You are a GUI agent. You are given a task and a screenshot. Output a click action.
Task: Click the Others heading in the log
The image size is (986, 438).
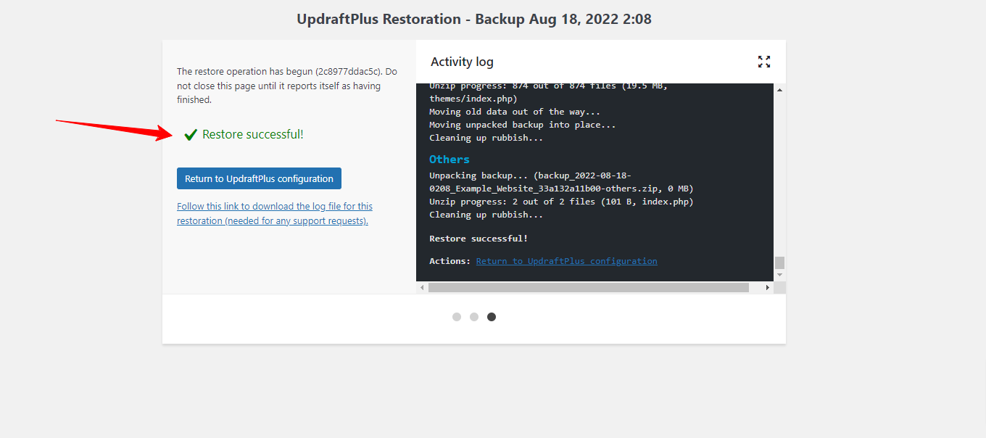449,160
